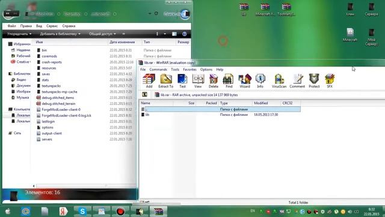Click the red record icon on taskbar
The image size is (385, 217).
(x=120, y=212)
